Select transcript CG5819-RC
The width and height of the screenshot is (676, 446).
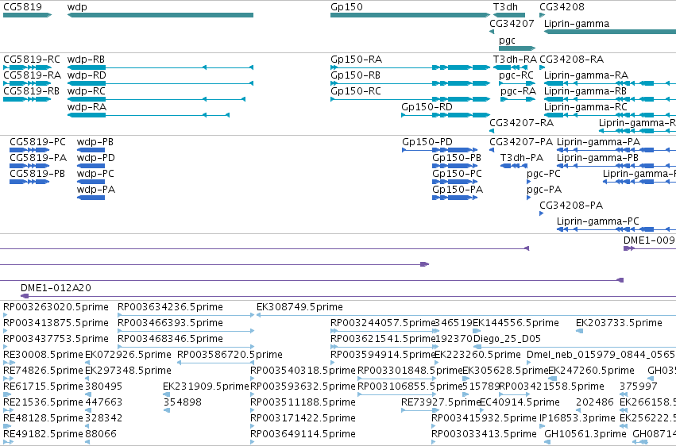click(x=27, y=67)
